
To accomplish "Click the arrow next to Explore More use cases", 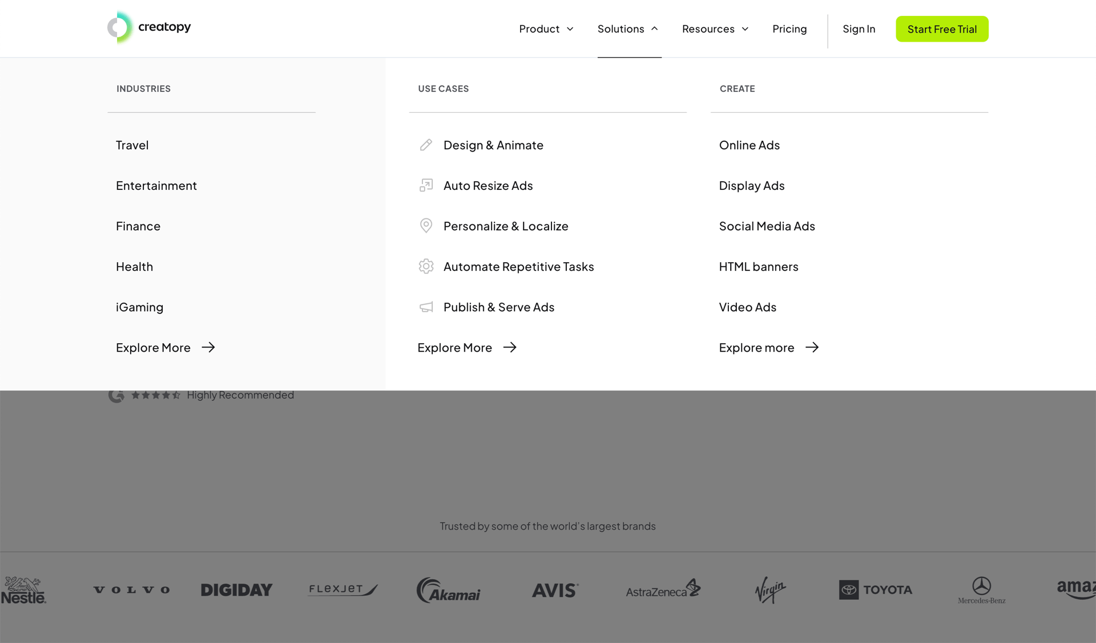I will 510,347.
